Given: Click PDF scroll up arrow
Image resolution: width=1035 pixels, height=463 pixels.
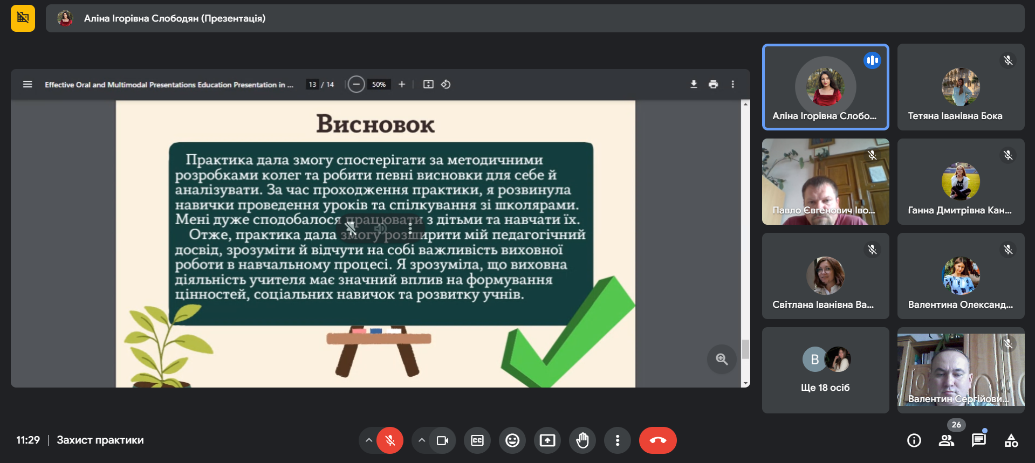Looking at the screenshot, I should click(x=745, y=104).
